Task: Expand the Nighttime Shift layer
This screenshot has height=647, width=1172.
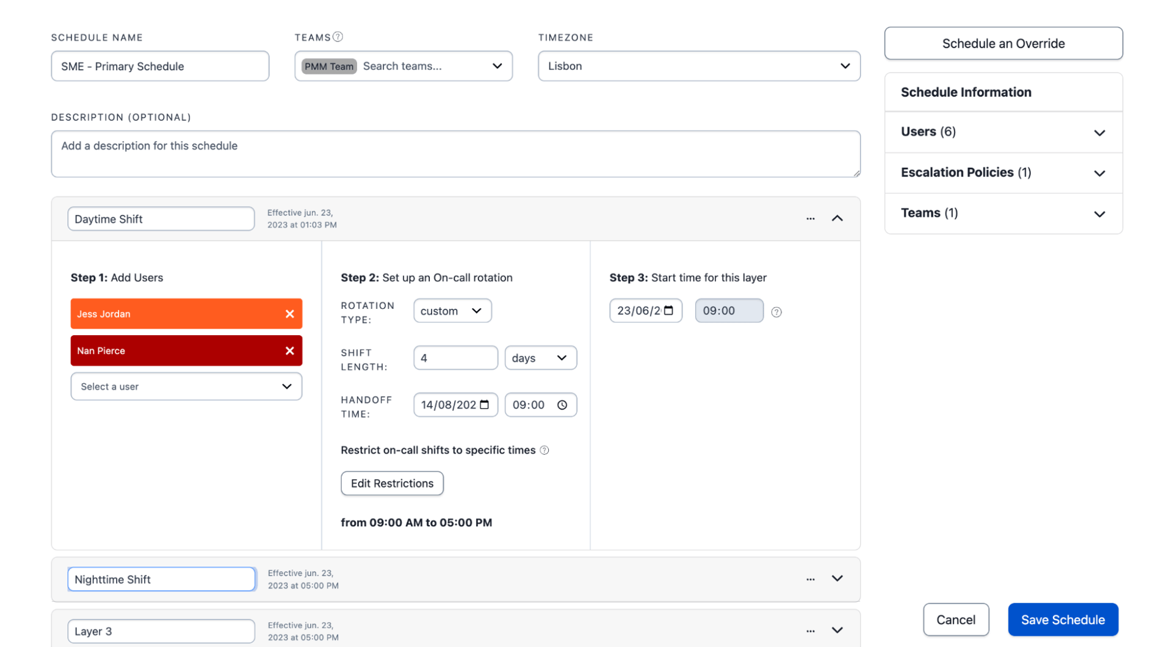Action: tap(837, 578)
